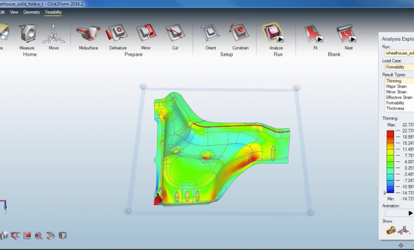Open the View menu
Image resolution: width=414 pixels, height=250 pixels.
14,12
